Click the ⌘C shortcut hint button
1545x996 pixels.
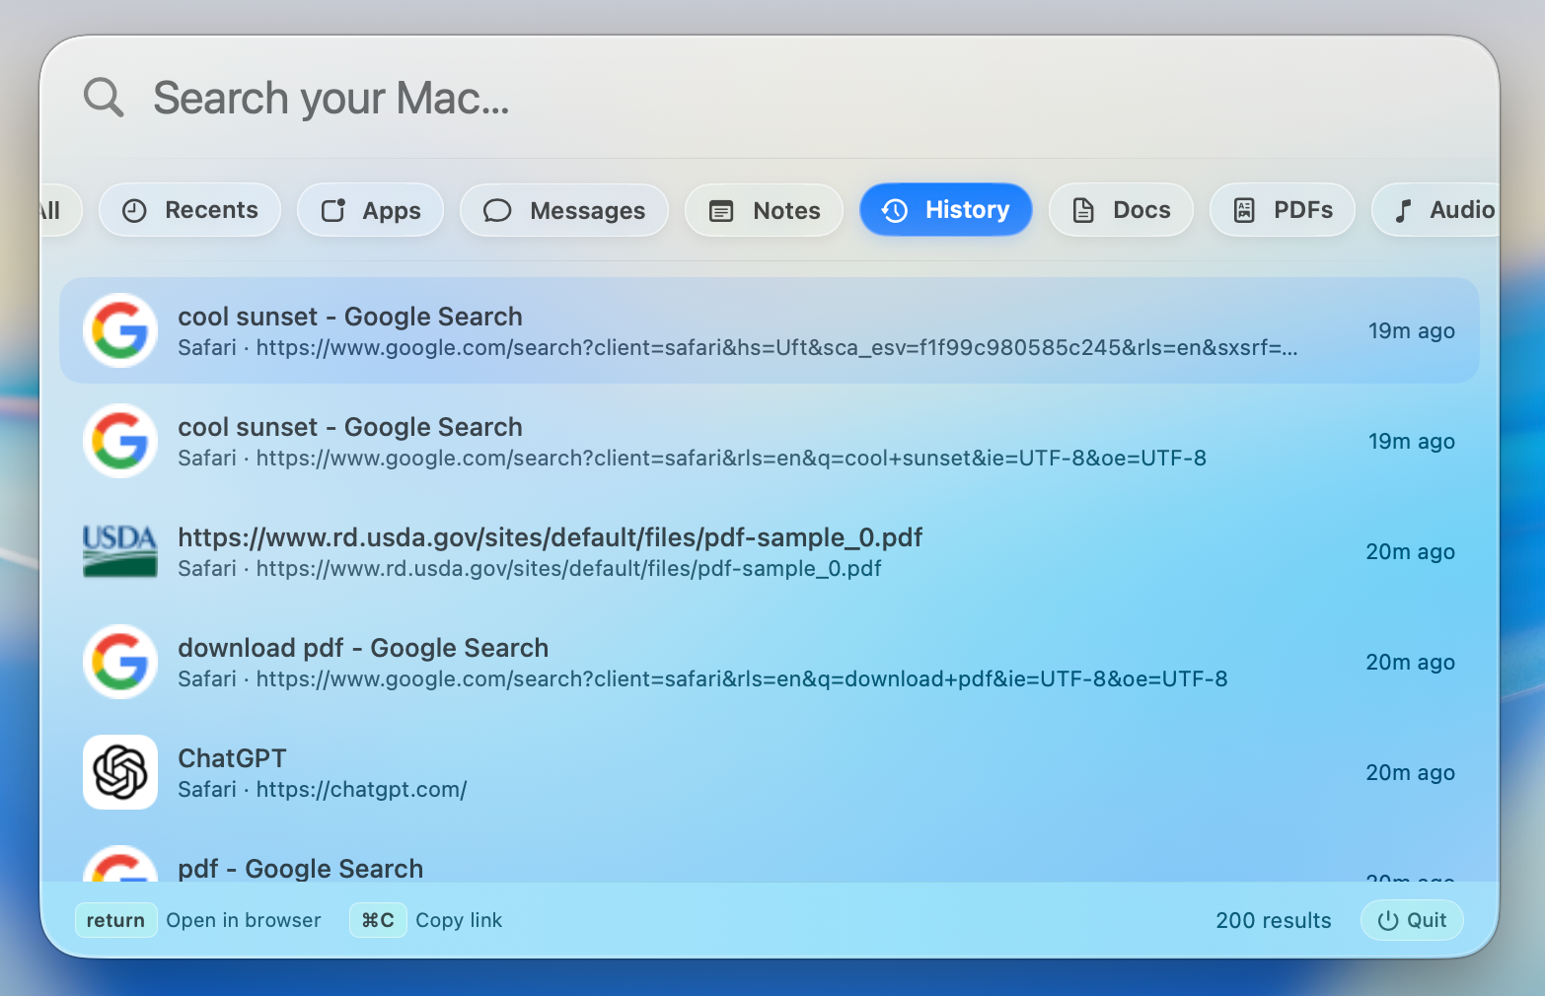click(378, 920)
